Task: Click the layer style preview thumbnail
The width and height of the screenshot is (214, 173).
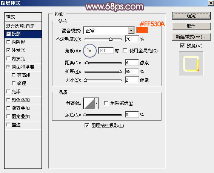Action: coord(191,64)
